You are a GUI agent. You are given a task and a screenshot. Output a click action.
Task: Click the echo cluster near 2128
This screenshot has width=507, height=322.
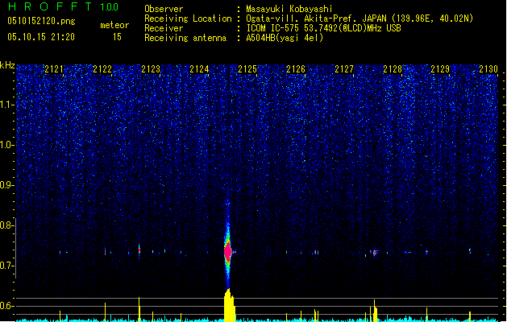click(375, 252)
